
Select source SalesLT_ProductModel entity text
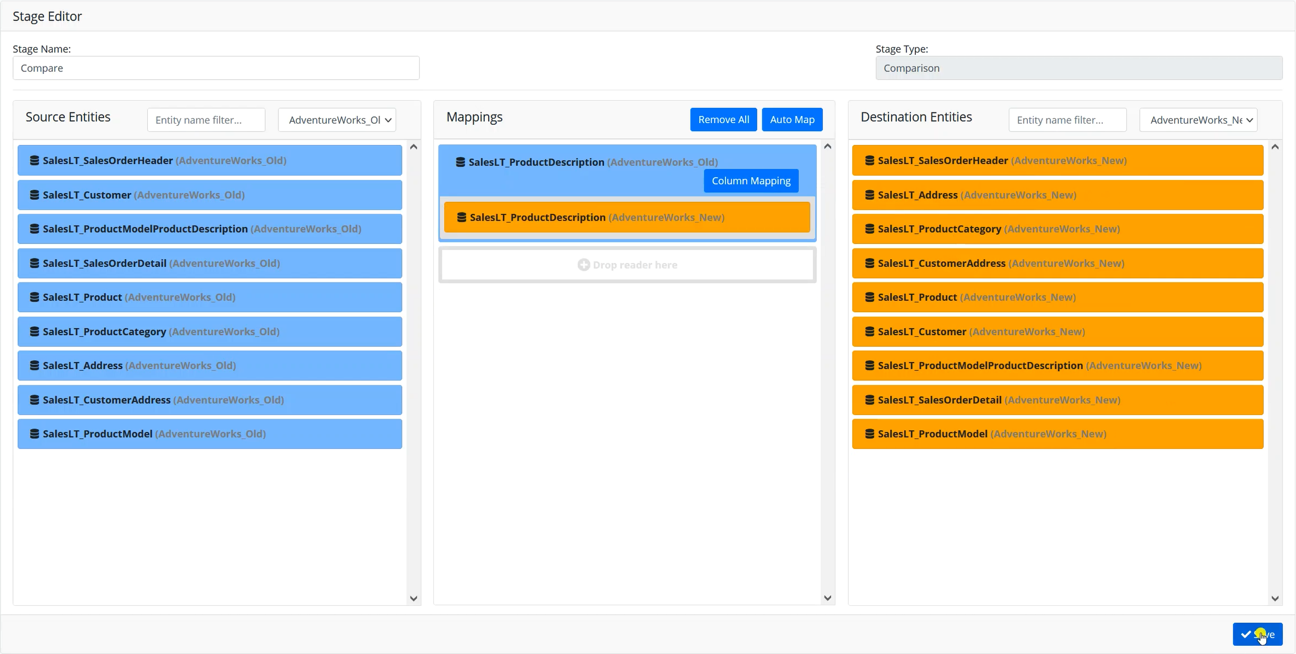pos(155,434)
